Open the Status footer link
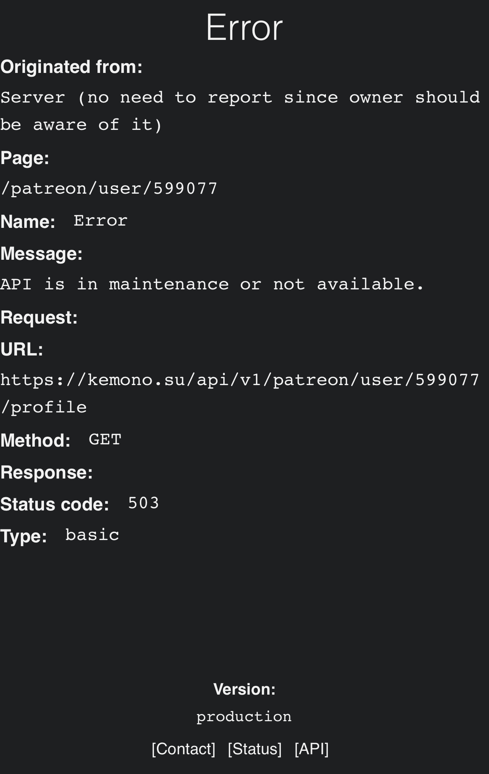The height and width of the screenshot is (774, 489). [x=255, y=749]
